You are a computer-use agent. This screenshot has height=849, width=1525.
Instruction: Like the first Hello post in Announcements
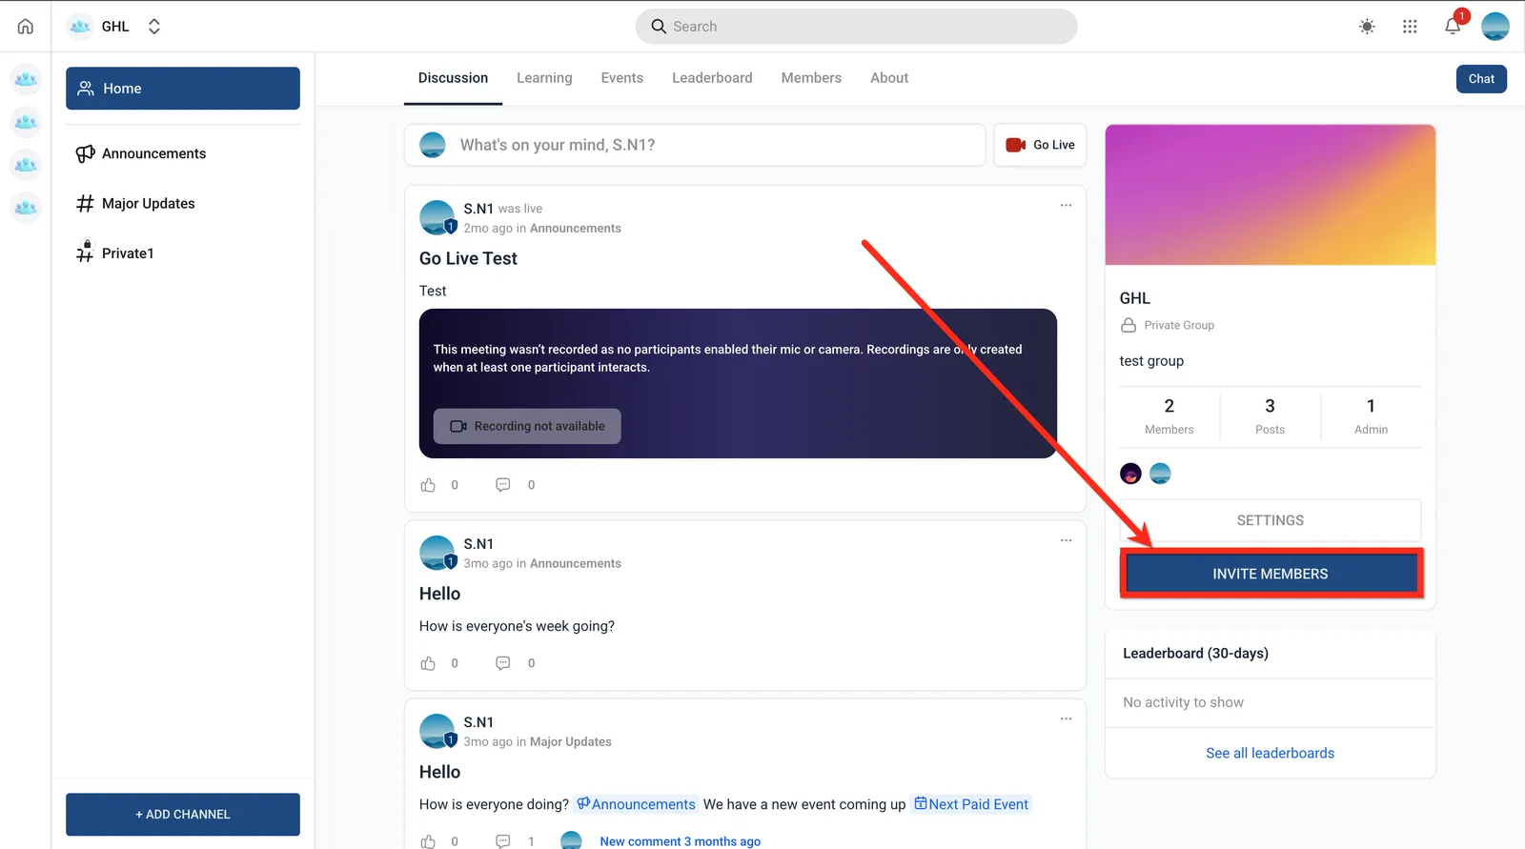pos(428,663)
